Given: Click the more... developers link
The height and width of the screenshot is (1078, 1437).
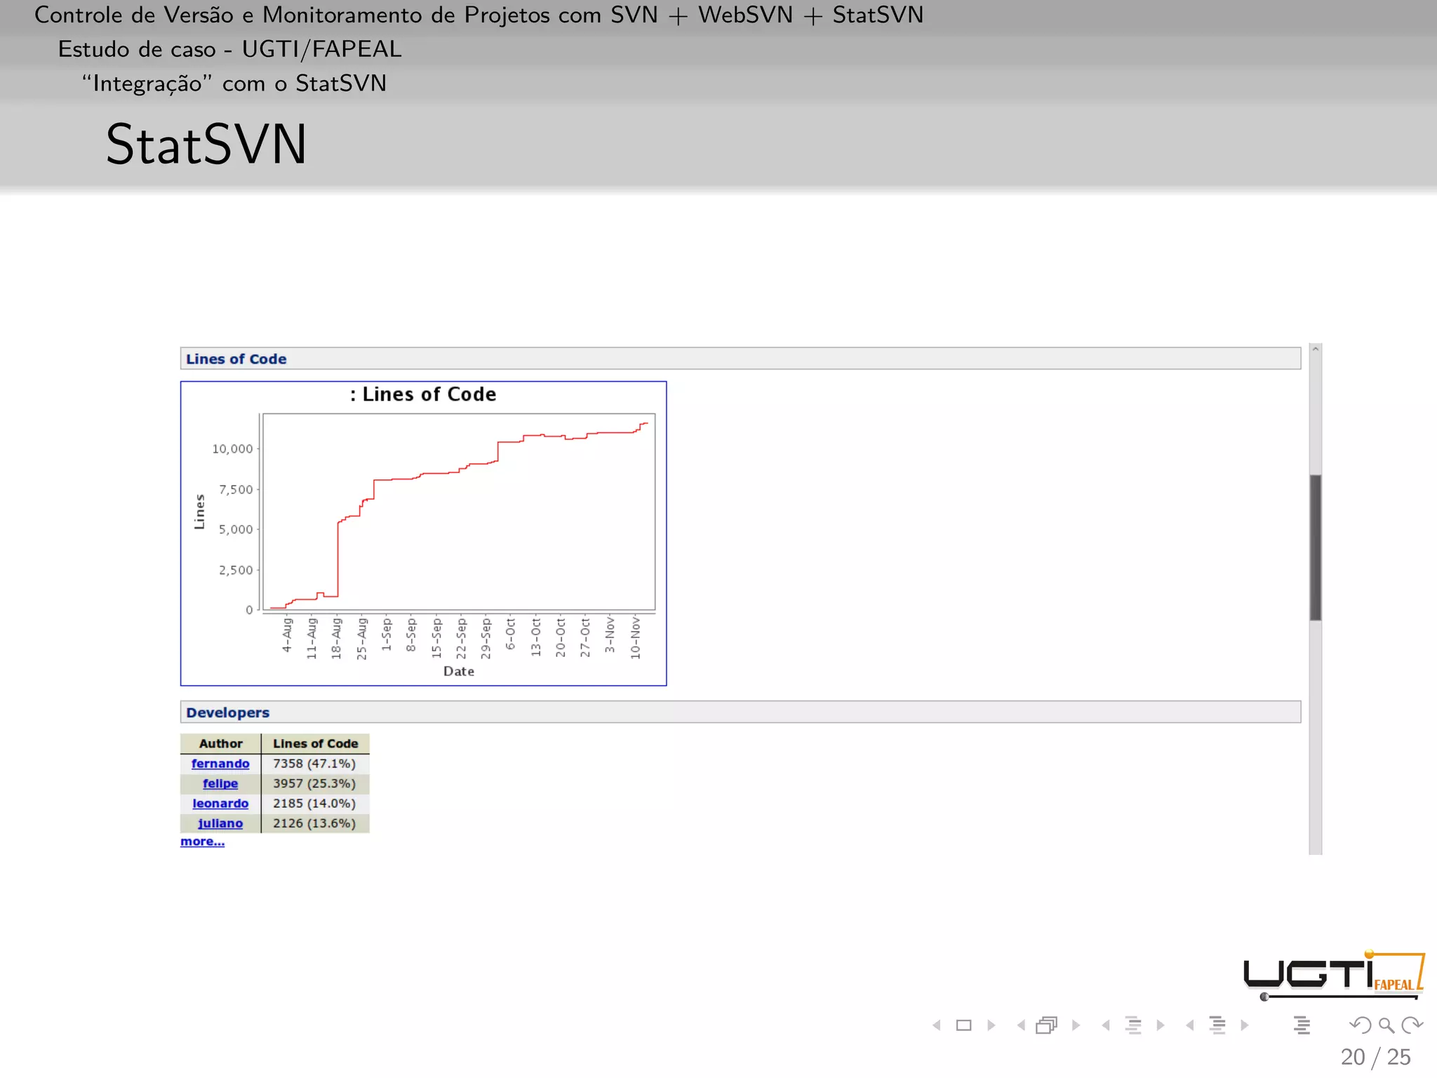Looking at the screenshot, I should 203,841.
